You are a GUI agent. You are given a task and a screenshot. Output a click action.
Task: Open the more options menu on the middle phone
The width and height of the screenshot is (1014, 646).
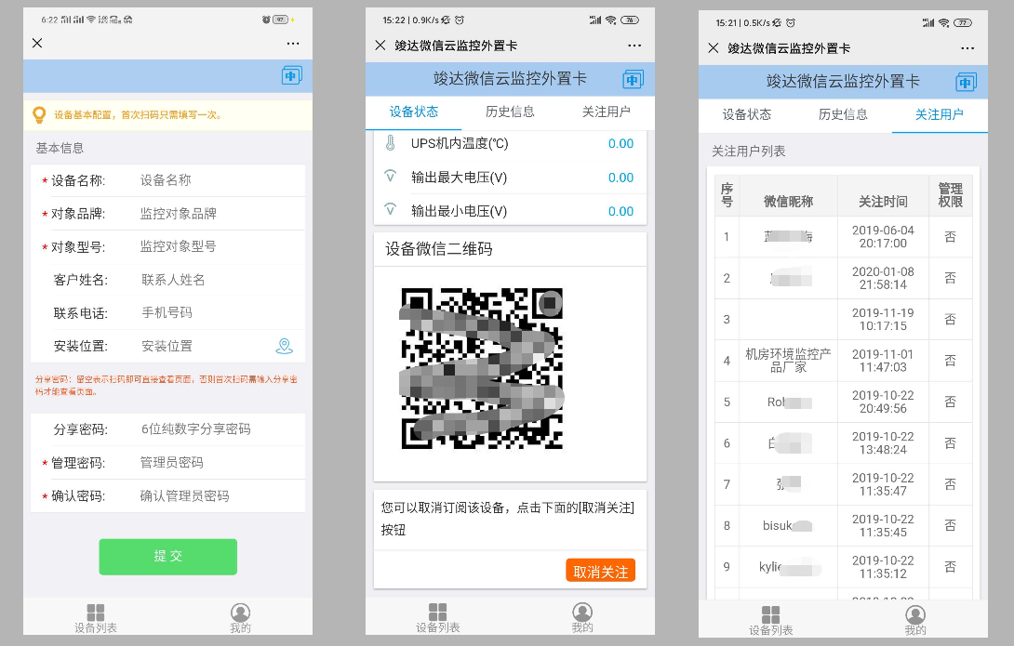coord(634,46)
